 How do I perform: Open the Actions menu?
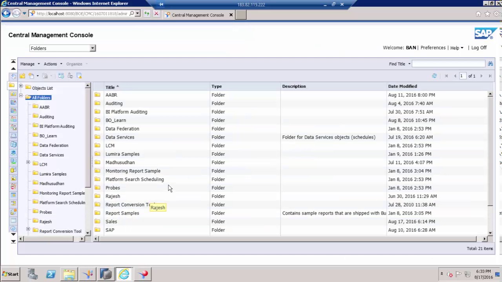point(53,64)
